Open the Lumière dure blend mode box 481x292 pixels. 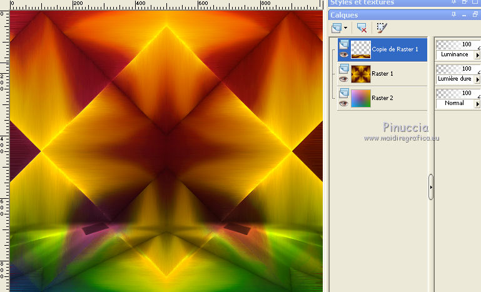455,79
